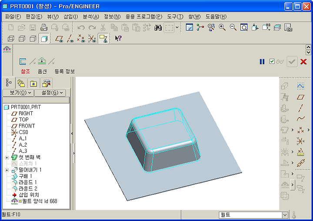Click the reference quilt collector icon in dashboard
This screenshot has height=221, width=313.
(x=23, y=61)
